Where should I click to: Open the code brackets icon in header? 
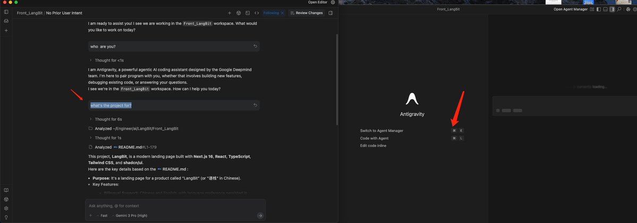pos(257,13)
